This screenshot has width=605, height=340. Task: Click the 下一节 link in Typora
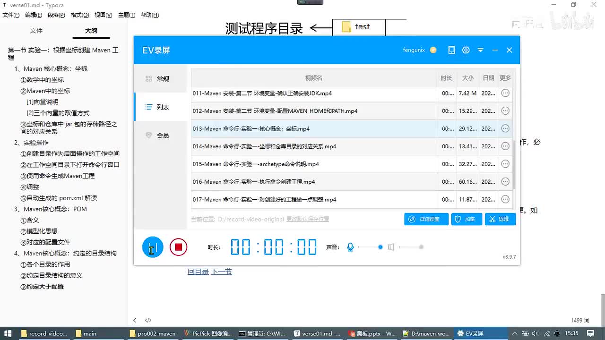click(x=221, y=272)
